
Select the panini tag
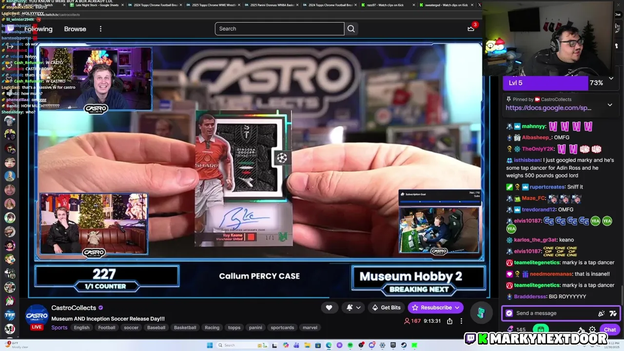tap(255, 328)
